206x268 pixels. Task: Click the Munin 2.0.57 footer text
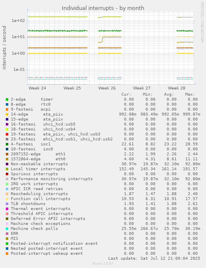coord(103,263)
